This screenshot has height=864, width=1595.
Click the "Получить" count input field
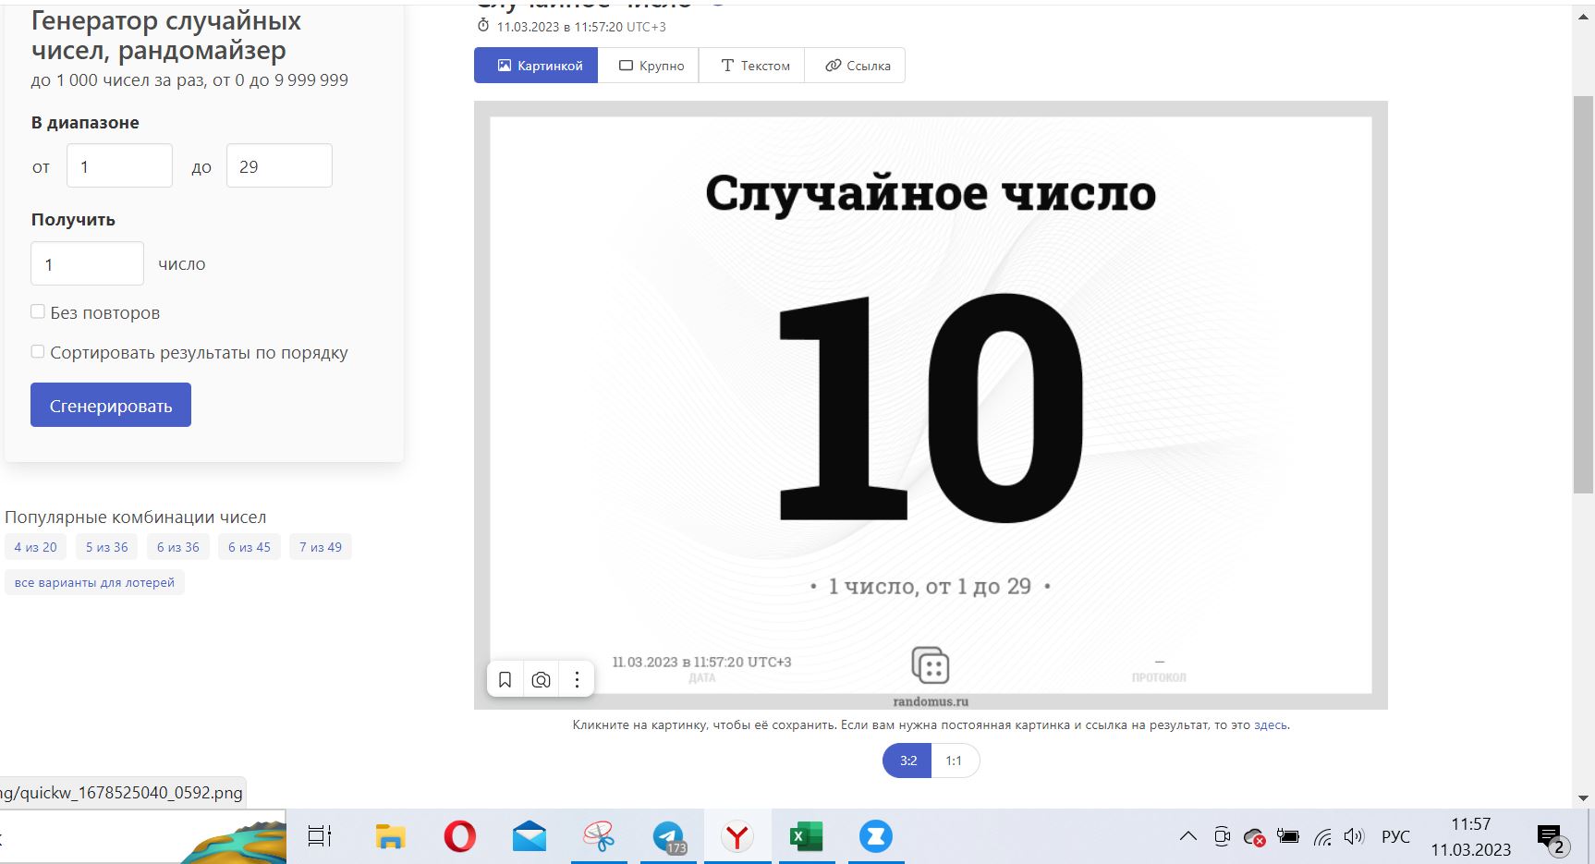[x=88, y=264]
